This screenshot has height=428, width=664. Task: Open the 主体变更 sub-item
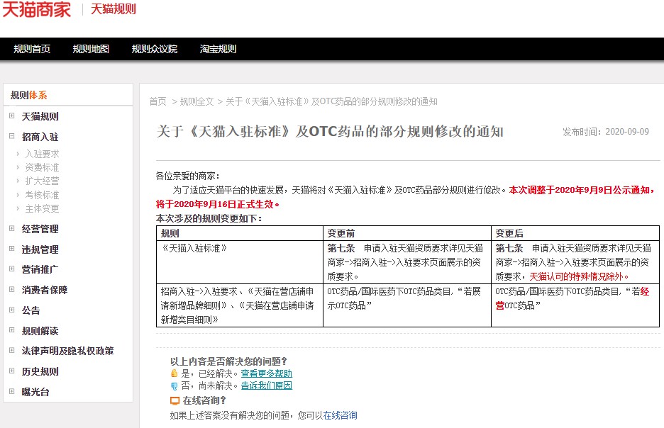42,208
